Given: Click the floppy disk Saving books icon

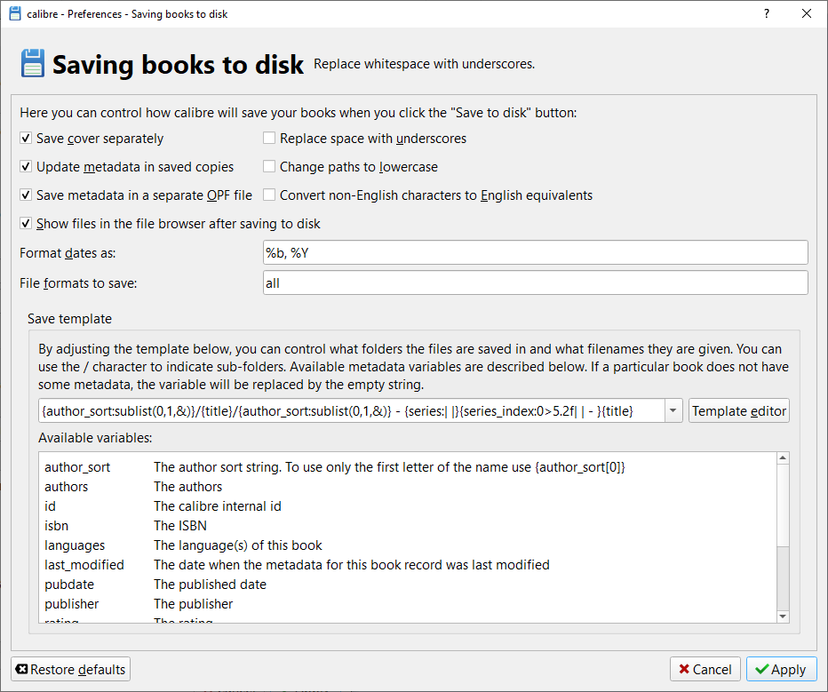Looking at the screenshot, I should pyautogui.click(x=32, y=64).
